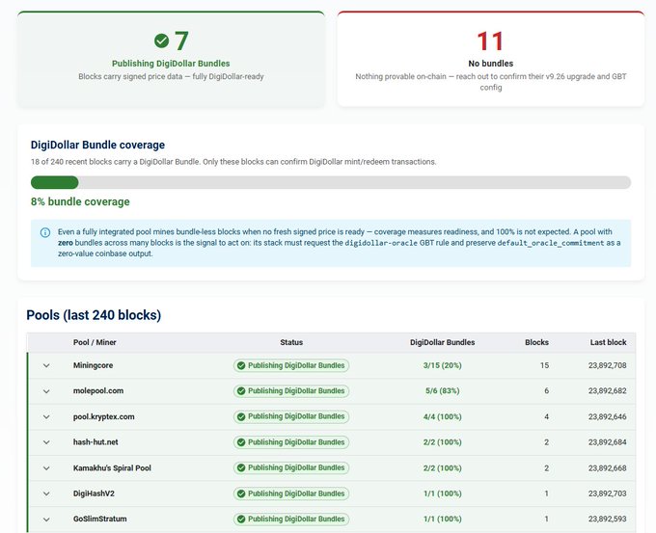The width and height of the screenshot is (656, 533).
Task: Click last block number 23,892,708
Action: [x=608, y=365]
